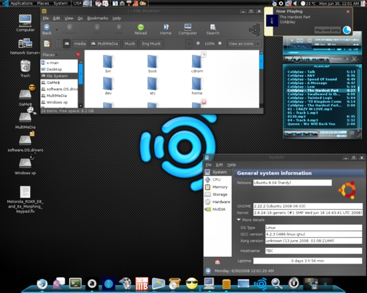Image resolution: width=367 pixels, height=293 pixels.
Task: Click the Hostname field in Sysinfo
Action: click(314, 251)
